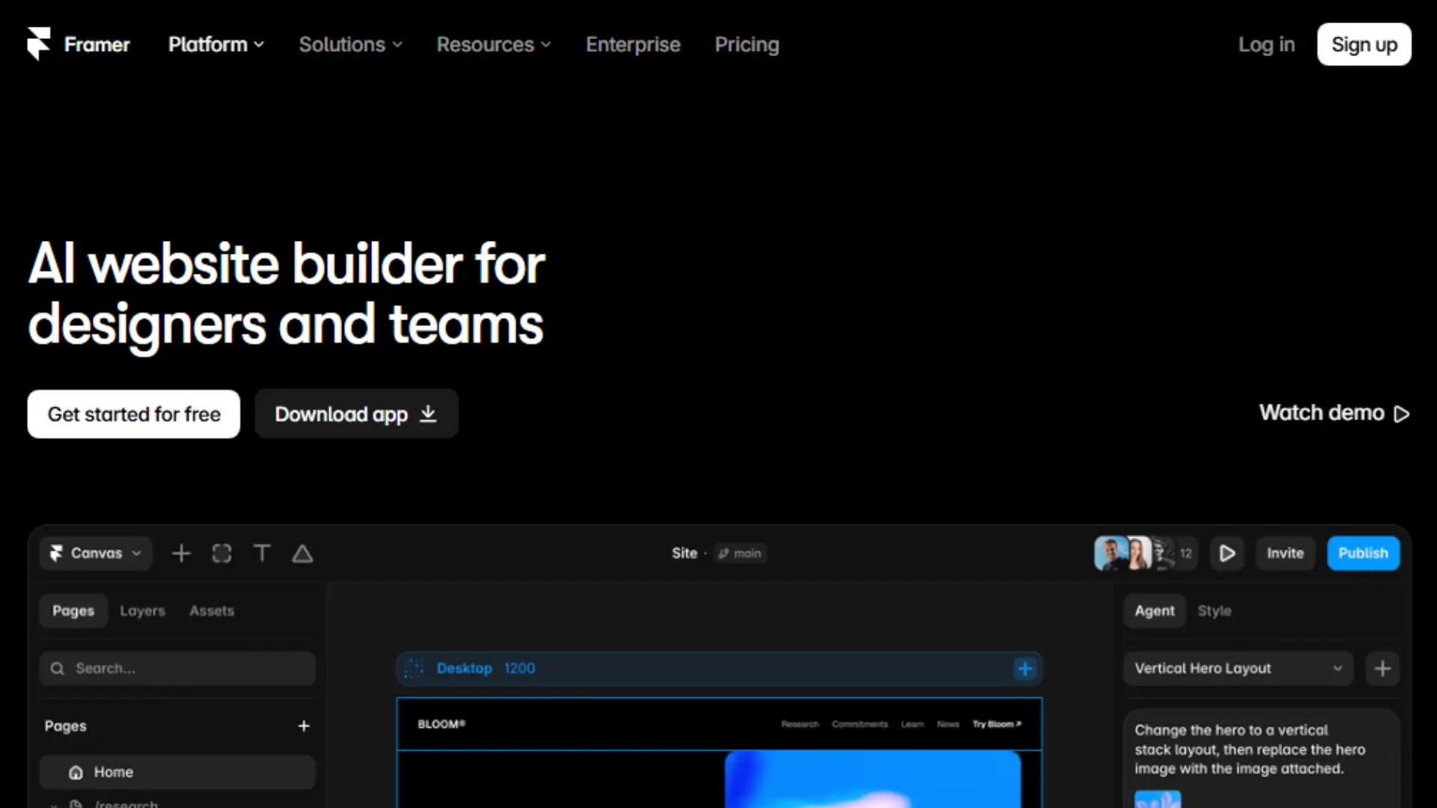Open the Platform dropdown menu
Image resolution: width=1437 pixels, height=808 pixels.
point(216,45)
